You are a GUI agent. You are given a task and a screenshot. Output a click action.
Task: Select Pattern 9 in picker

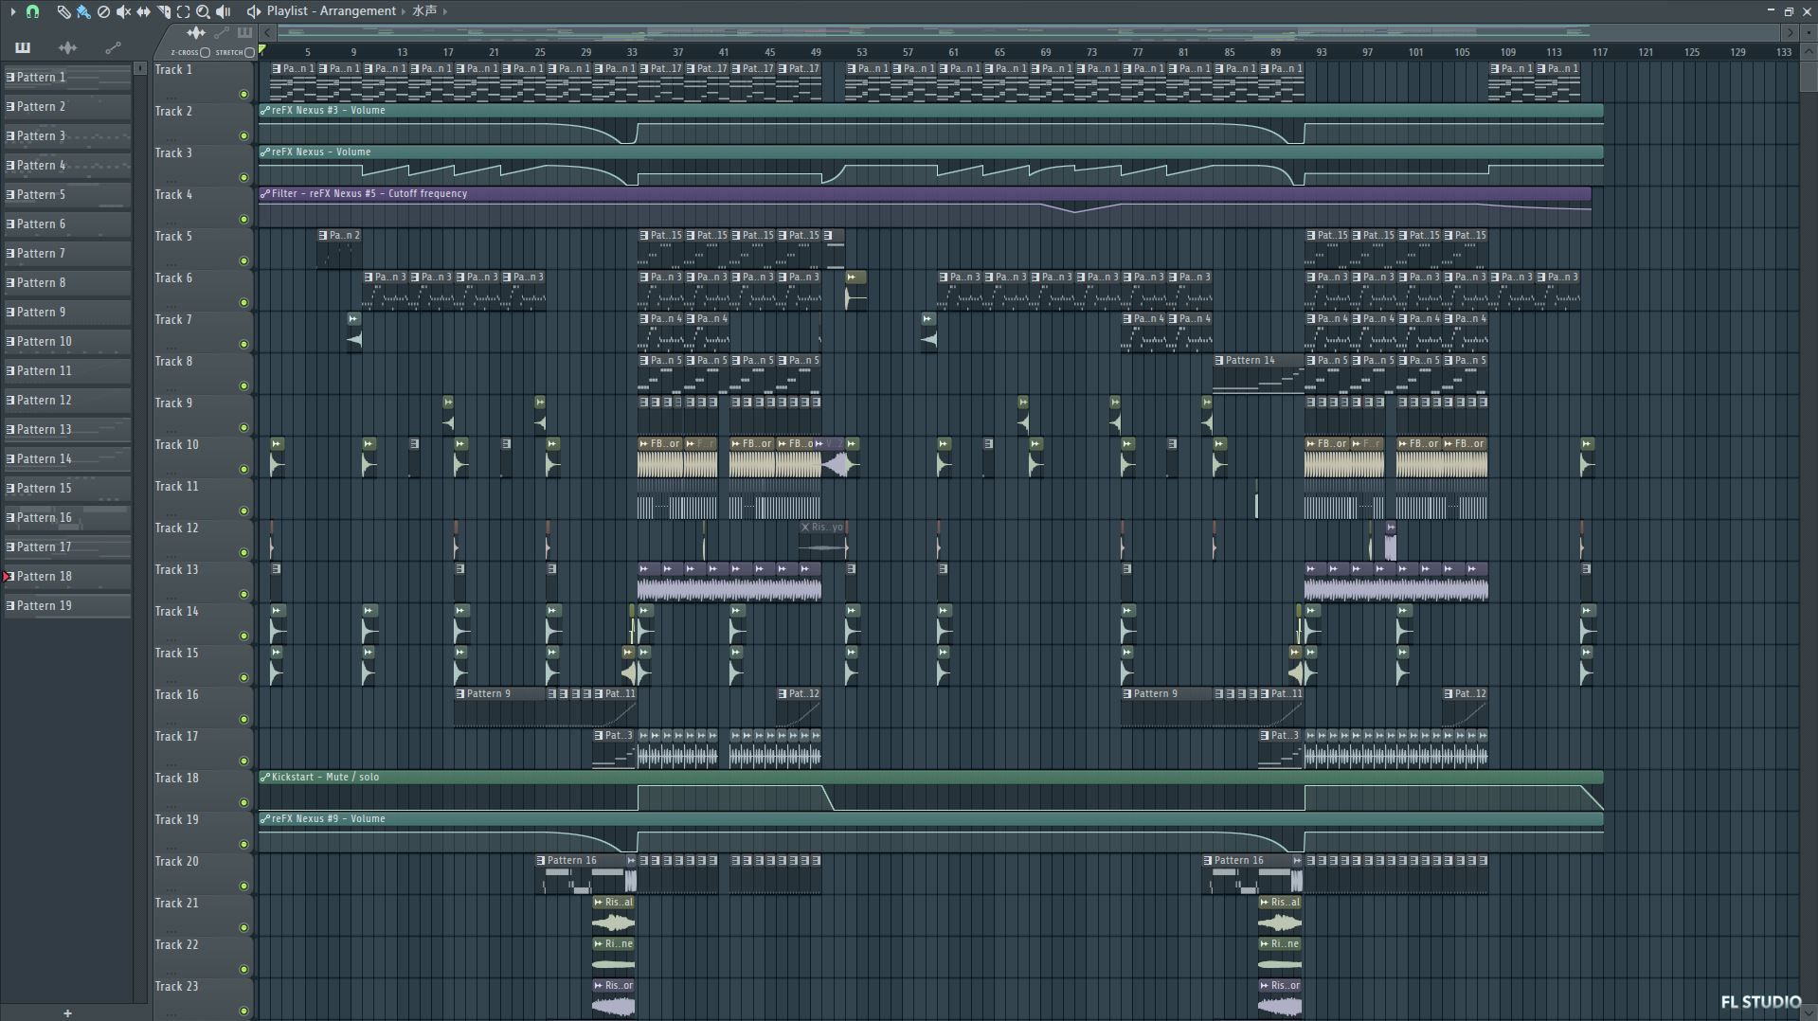[67, 313]
